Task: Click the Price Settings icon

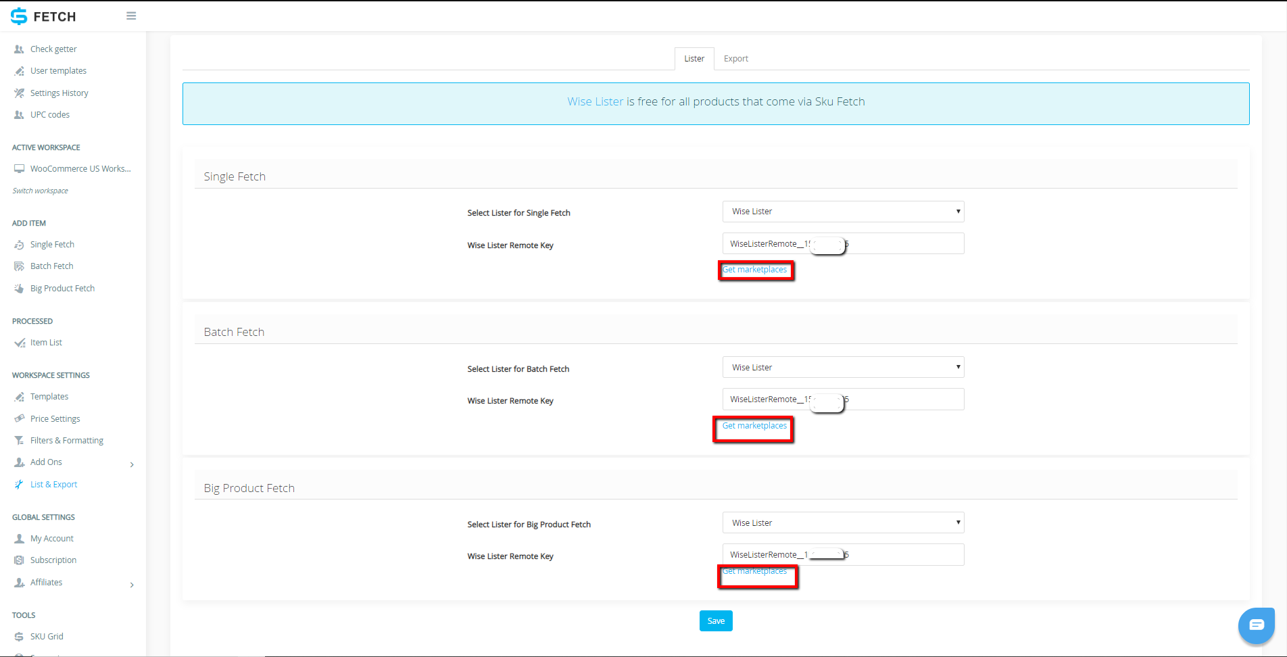Action: 19,419
